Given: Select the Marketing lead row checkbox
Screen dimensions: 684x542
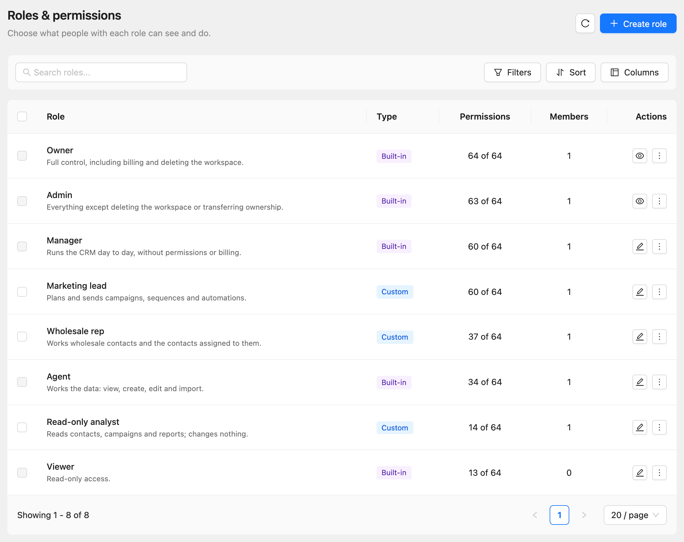Looking at the screenshot, I should 22,292.
